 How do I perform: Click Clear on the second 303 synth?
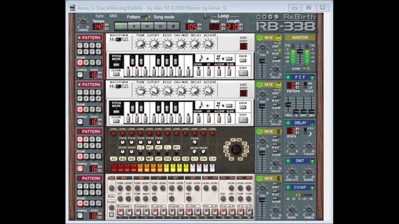pyautogui.click(x=116, y=121)
